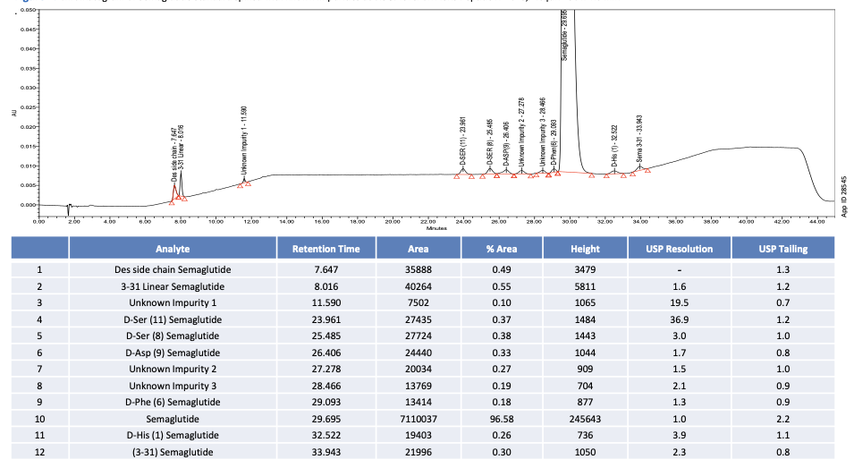
Task: Click the D-His (1) peak label
Action: 614,145
